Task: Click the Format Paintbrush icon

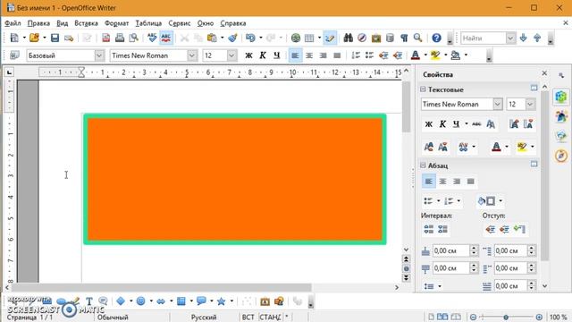Action: pyautogui.click(x=232, y=38)
